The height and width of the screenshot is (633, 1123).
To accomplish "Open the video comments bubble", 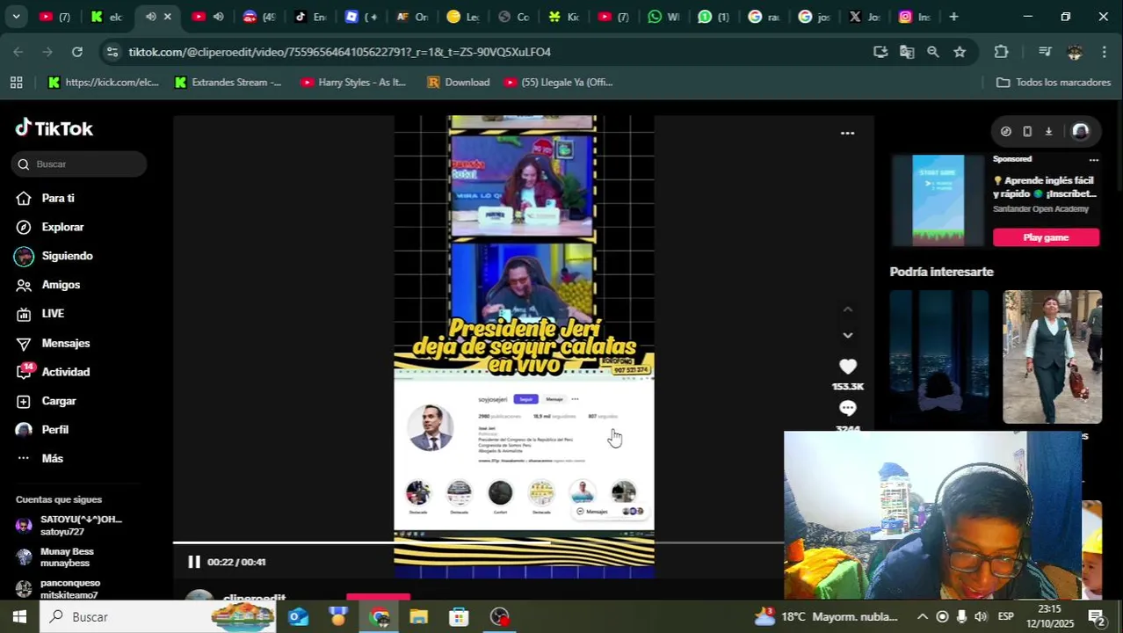I will (847, 408).
